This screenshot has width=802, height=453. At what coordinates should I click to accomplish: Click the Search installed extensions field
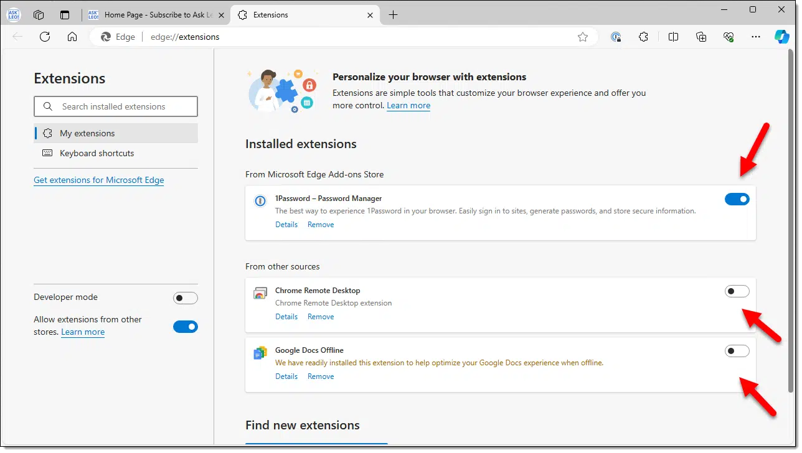(116, 106)
